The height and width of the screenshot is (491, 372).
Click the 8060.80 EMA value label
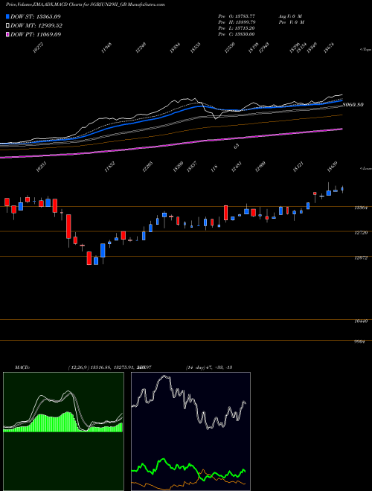pos(353,105)
